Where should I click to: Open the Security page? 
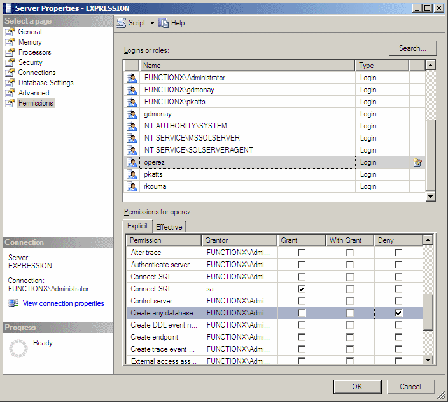click(x=31, y=62)
